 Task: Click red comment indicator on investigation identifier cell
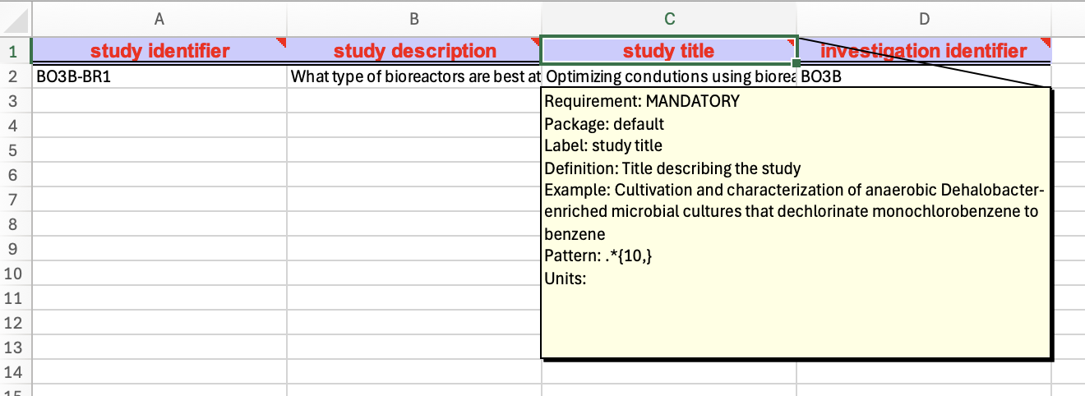pos(1047,40)
